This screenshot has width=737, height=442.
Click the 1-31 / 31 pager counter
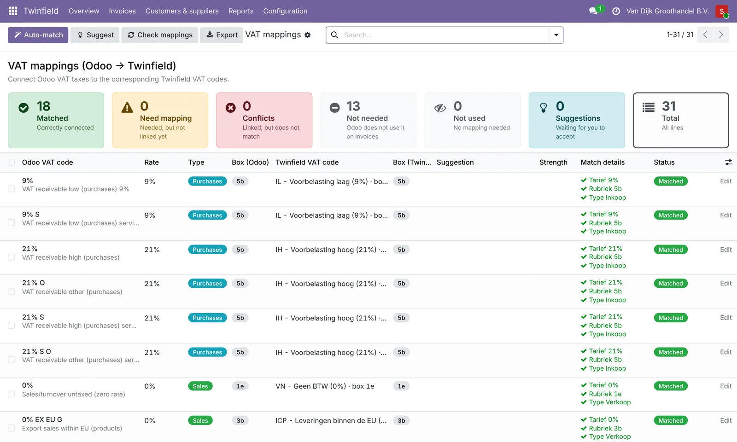(x=680, y=35)
